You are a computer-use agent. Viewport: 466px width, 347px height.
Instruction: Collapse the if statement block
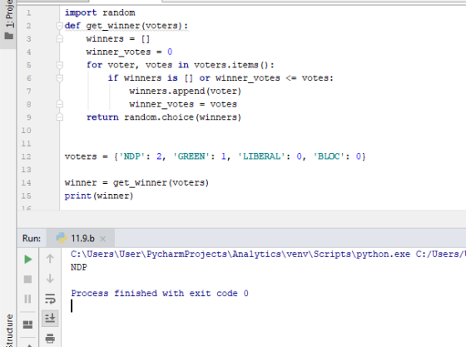point(59,78)
